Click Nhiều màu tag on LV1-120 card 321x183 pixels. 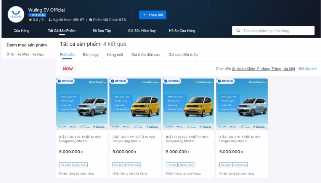tap(80, 165)
